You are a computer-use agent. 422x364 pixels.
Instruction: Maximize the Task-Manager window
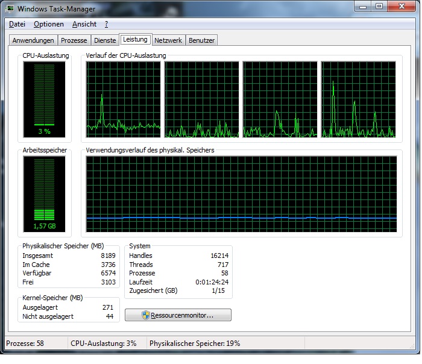[x=379, y=7]
